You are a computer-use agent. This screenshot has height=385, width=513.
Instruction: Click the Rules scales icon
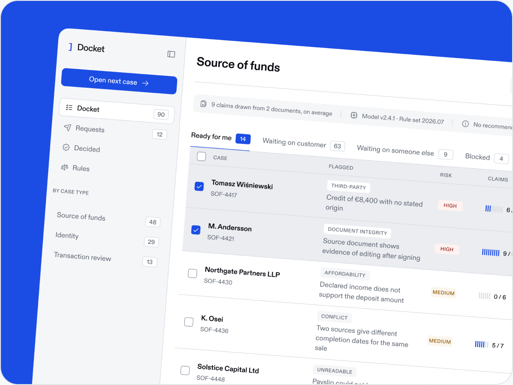pyautogui.click(x=65, y=167)
